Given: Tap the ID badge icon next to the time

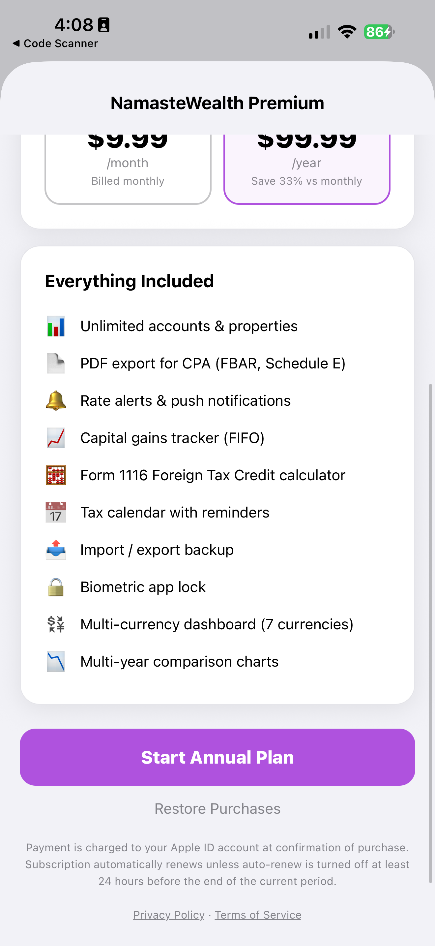Looking at the screenshot, I should pos(104,25).
